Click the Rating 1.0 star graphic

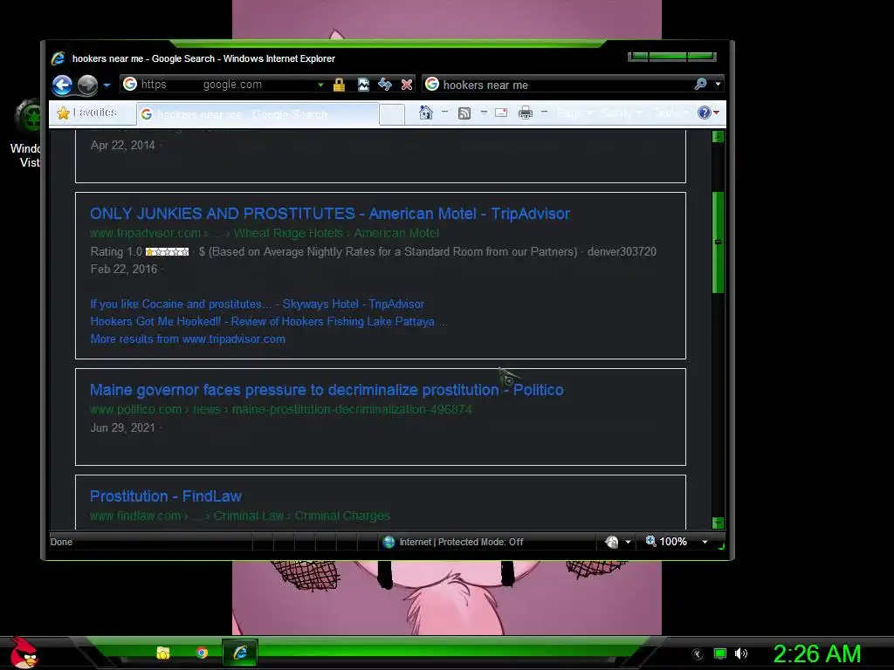(167, 252)
